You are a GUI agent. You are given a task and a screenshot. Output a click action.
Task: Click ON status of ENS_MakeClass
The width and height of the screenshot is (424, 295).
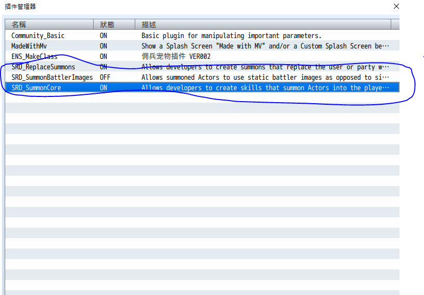coord(104,56)
